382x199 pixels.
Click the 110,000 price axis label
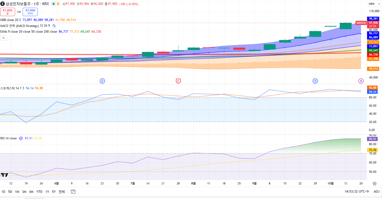tap(374, 11)
